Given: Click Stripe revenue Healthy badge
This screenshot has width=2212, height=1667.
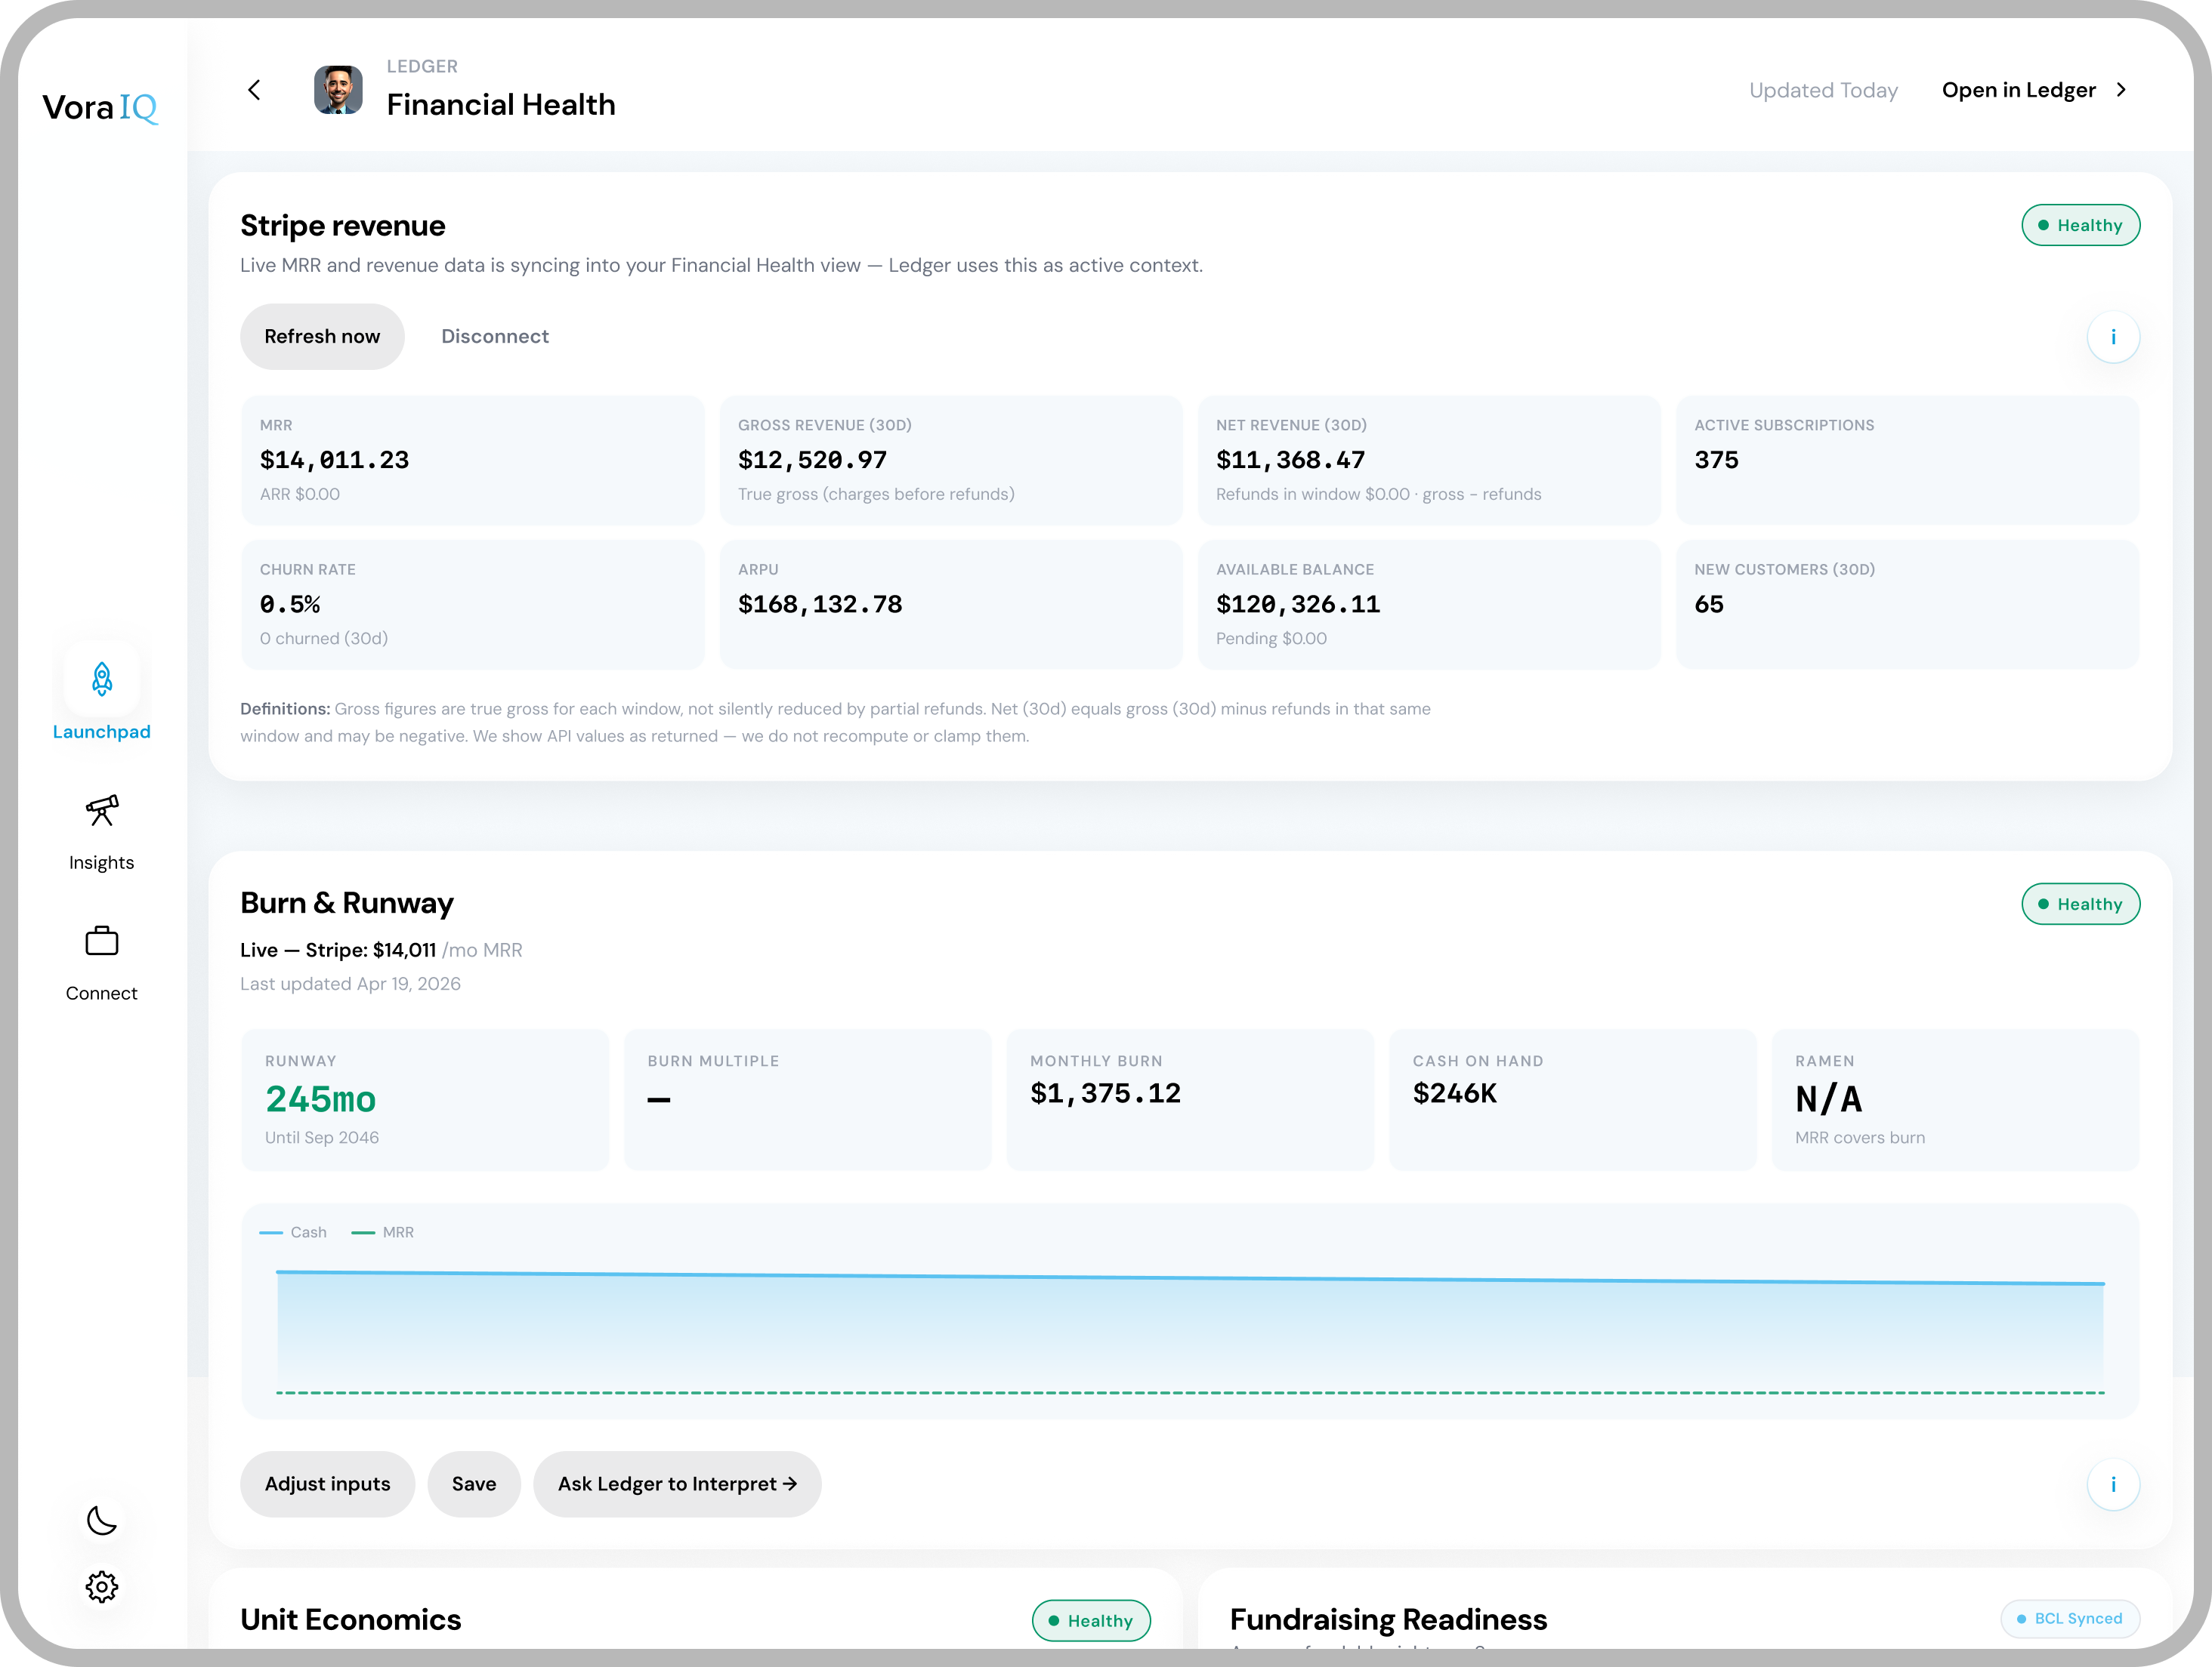Looking at the screenshot, I should [2080, 225].
